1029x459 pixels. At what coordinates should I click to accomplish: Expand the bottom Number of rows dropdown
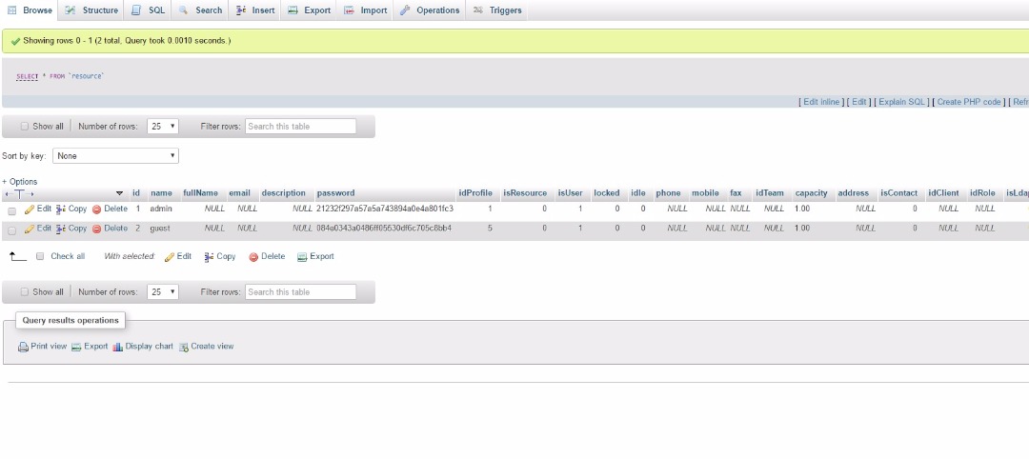(164, 292)
